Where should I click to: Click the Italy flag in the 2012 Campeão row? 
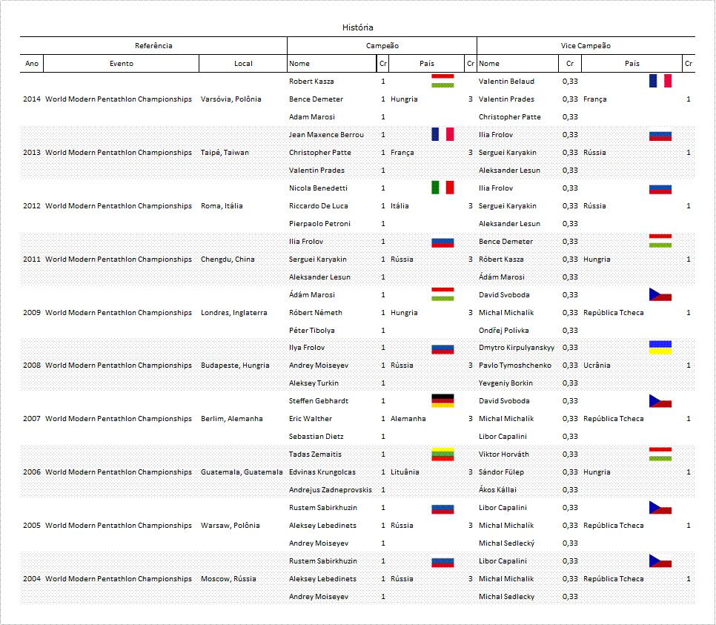[x=442, y=188]
